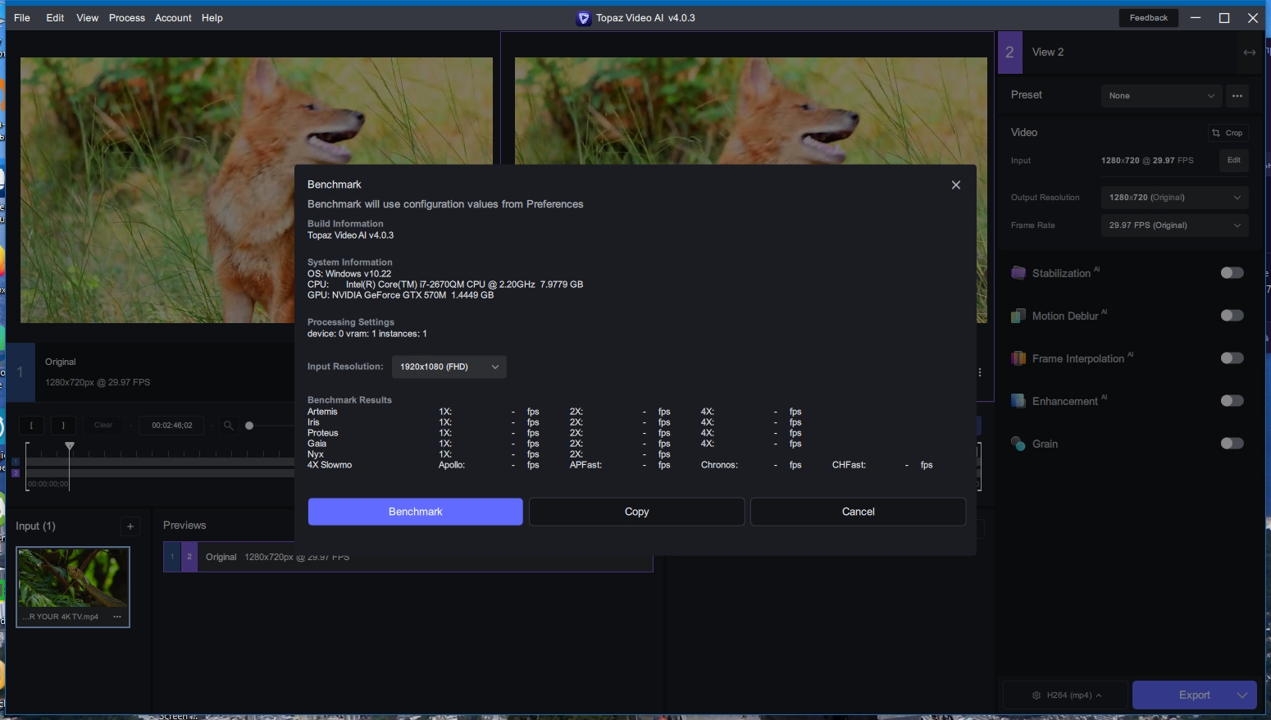Select the View 2 number badge
The height and width of the screenshot is (720, 1271).
pyautogui.click(x=1010, y=52)
